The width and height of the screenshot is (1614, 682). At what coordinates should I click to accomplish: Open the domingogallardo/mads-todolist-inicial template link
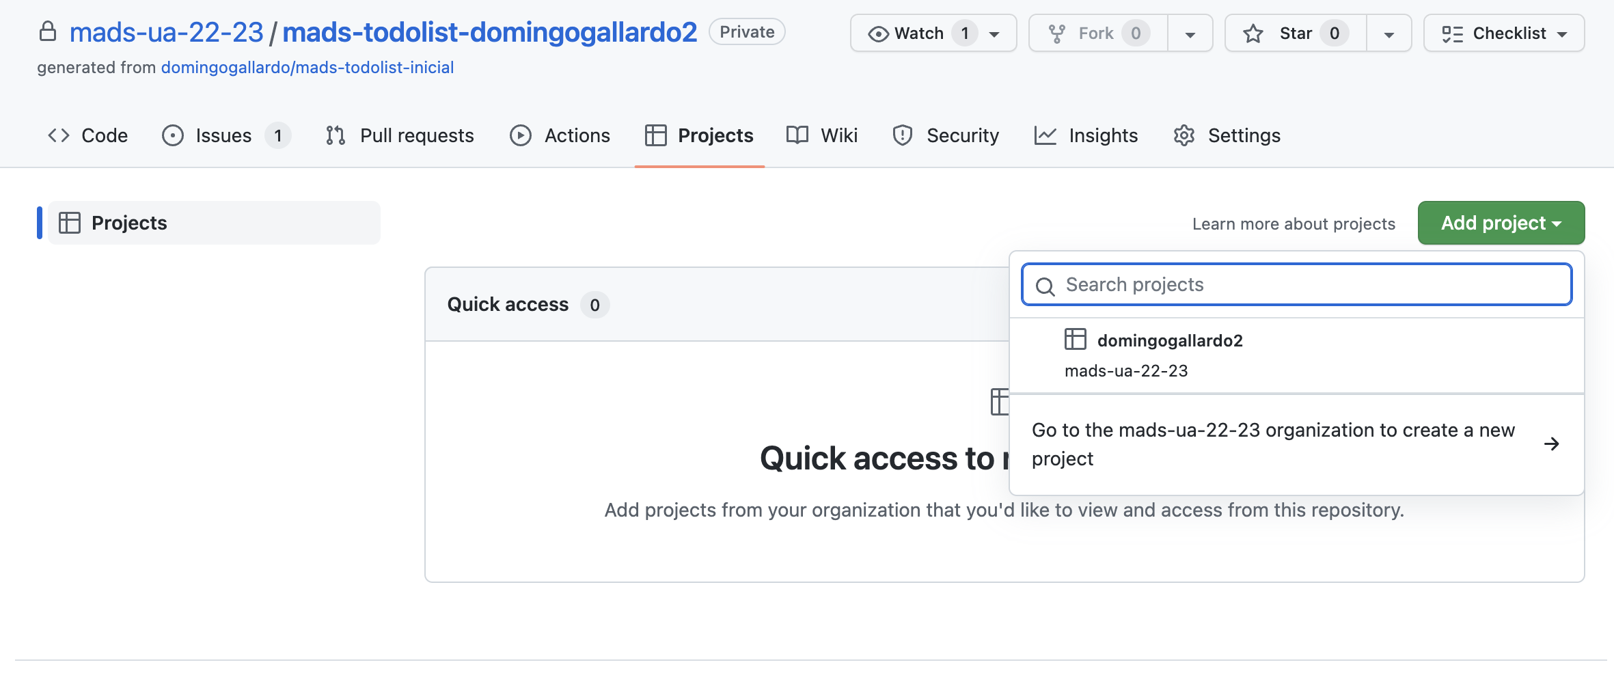[307, 68]
